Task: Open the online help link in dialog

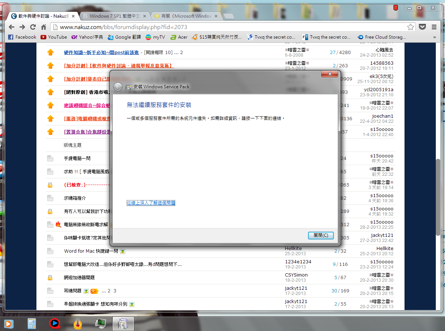Action: tap(151, 203)
